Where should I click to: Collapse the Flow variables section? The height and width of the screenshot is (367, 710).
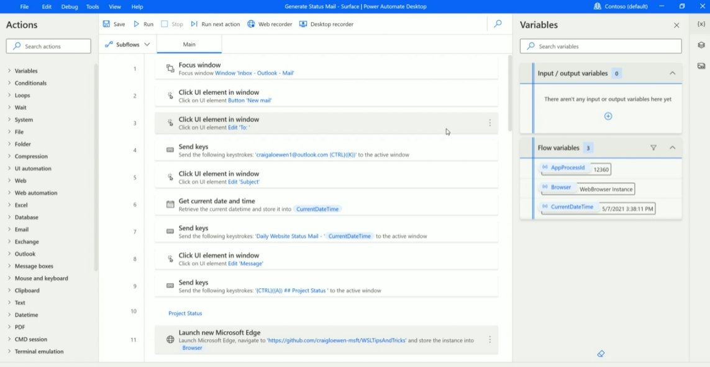tap(672, 148)
